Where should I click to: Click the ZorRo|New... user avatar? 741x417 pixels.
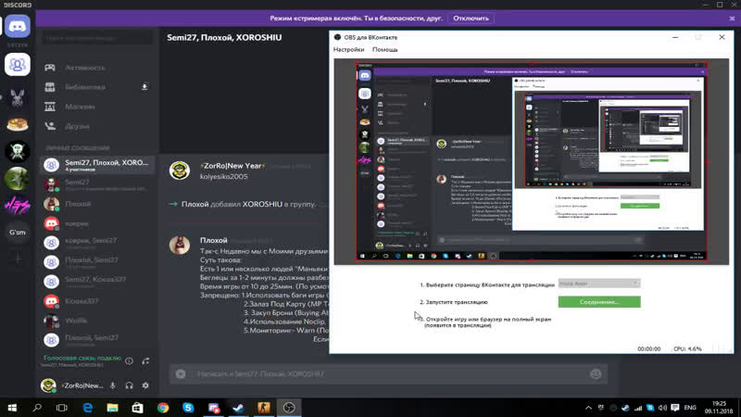(48, 385)
